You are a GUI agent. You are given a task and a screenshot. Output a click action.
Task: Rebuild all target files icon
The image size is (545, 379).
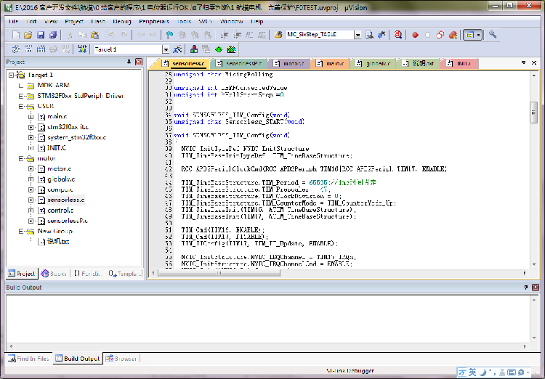tap(41, 49)
